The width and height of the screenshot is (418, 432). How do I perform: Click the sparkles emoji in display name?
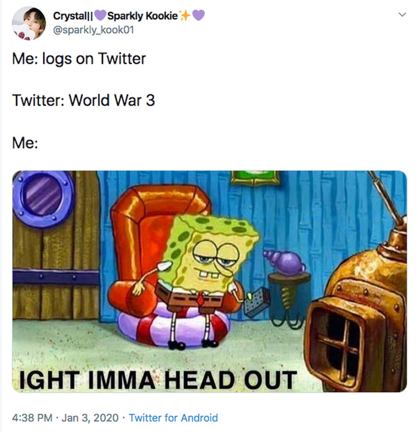pyautogui.click(x=184, y=16)
